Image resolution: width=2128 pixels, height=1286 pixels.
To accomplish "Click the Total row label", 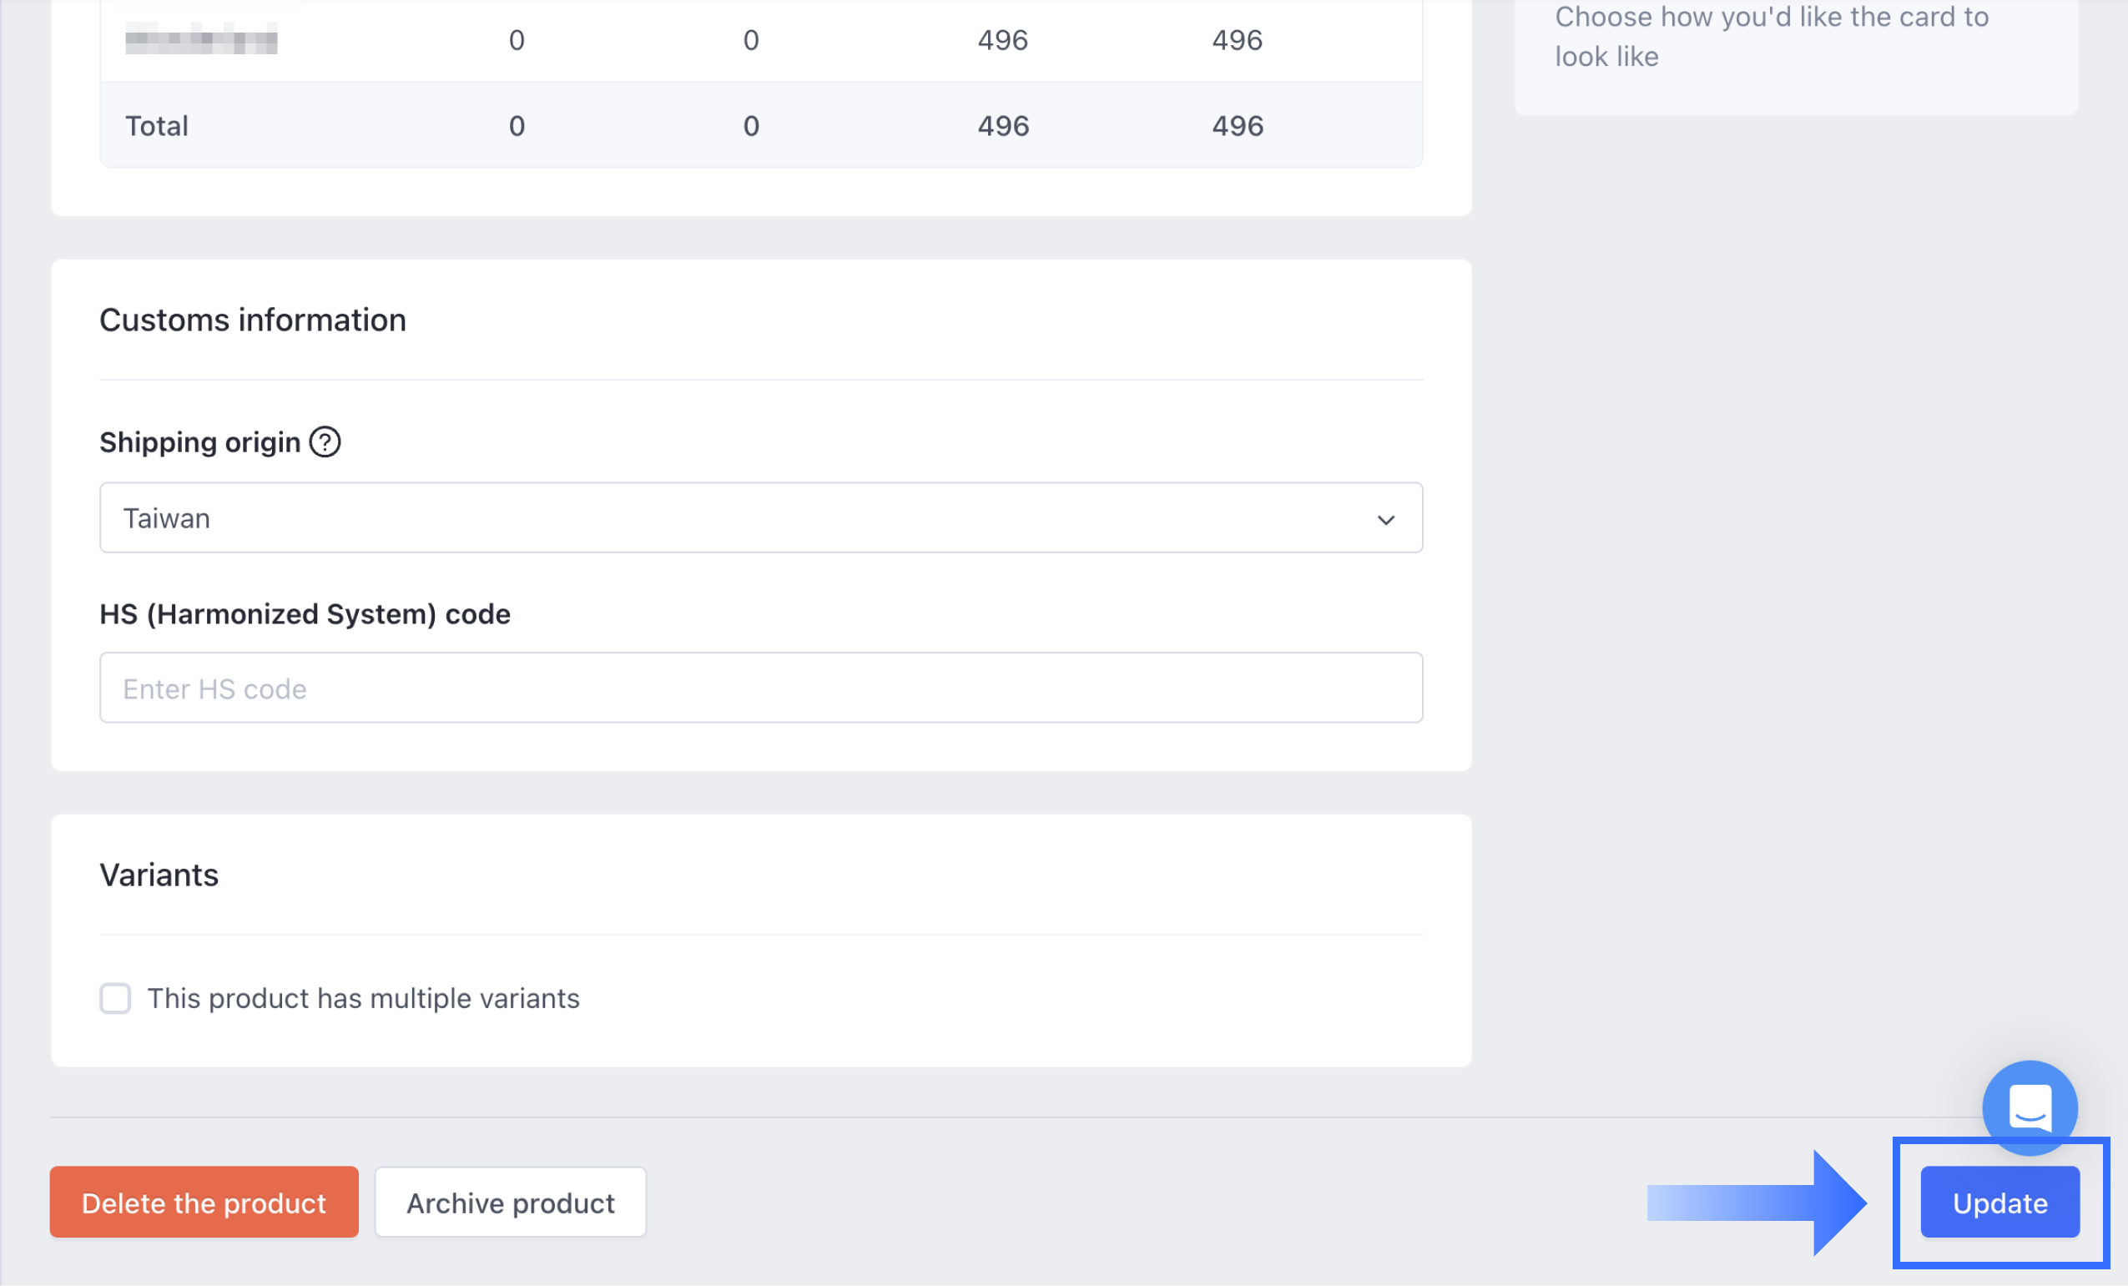I will coord(156,126).
